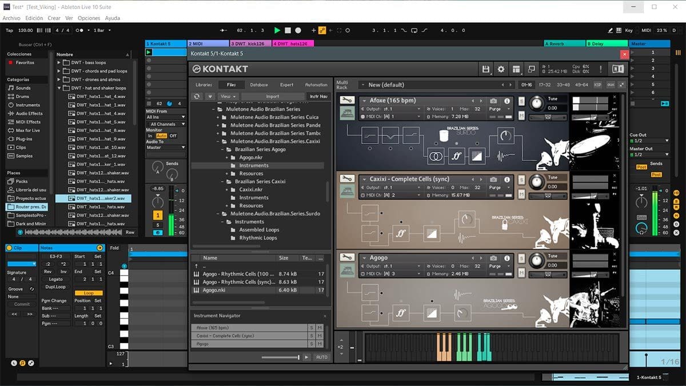Image resolution: width=686 pixels, height=386 pixels.
Task: Click the Kontakt panic exclamation icon
Action: point(600,69)
